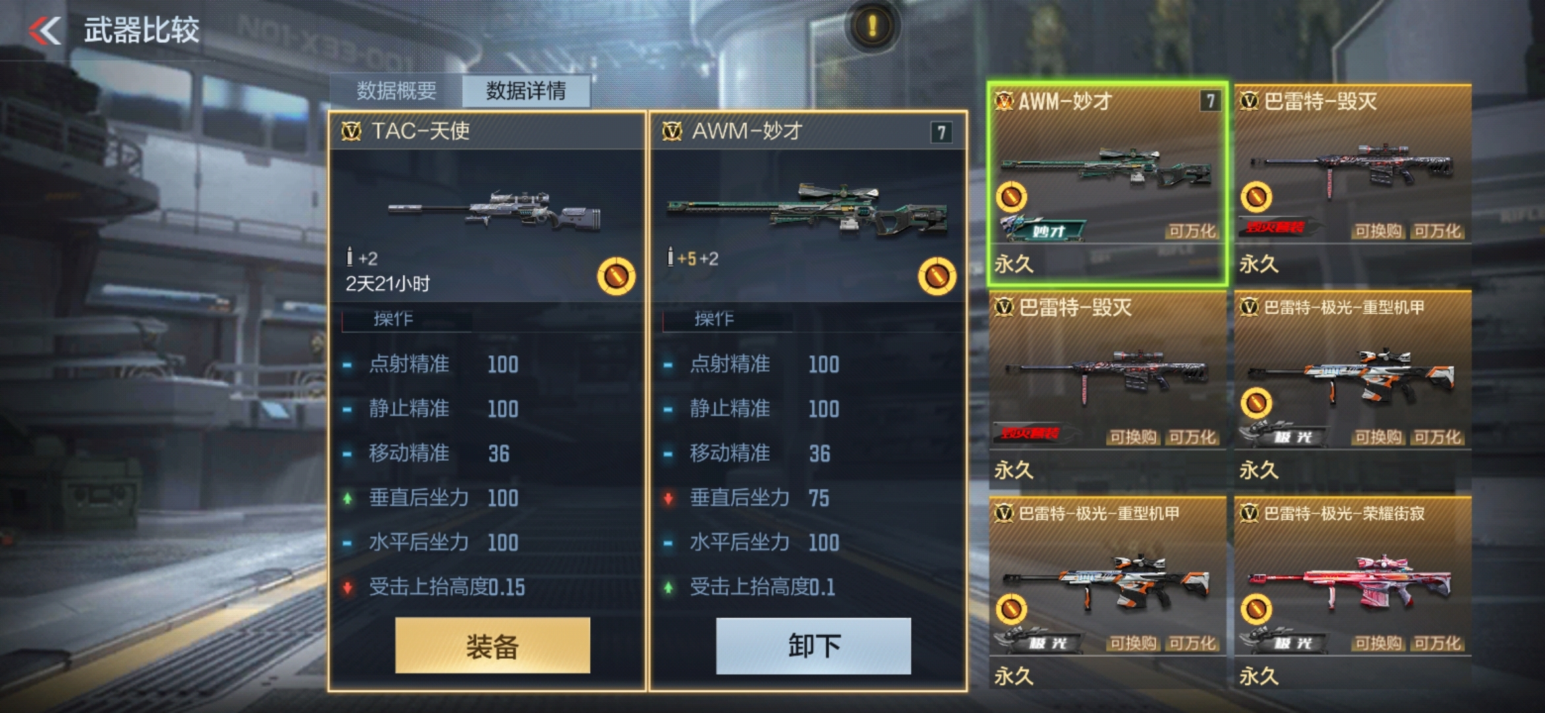
Task: Tap the yellow exclamation alert icon
Action: 872,26
